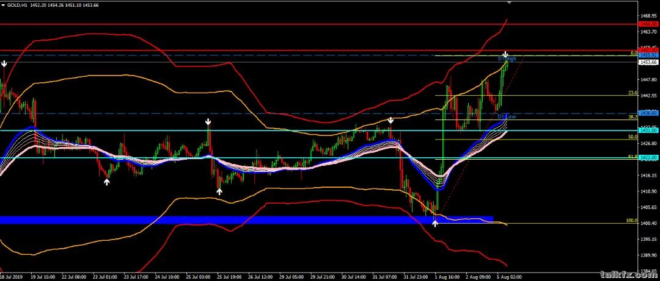Click the 25 Jul 19:00 time label
660x281 pixels.
229,277
